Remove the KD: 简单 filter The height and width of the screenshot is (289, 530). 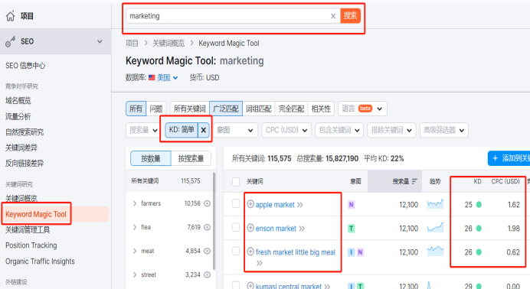(204, 130)
